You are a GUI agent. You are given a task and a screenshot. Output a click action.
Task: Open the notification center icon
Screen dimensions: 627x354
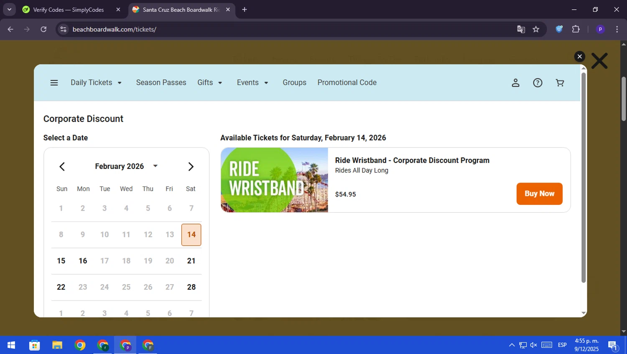(613, 345)
